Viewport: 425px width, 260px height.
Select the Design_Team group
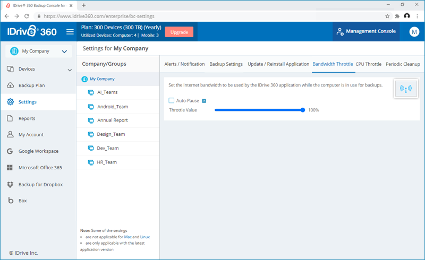(x=110, y=134)
